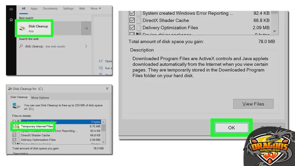
Task: Click the Run as administrator icon
Action: point(101,68)
